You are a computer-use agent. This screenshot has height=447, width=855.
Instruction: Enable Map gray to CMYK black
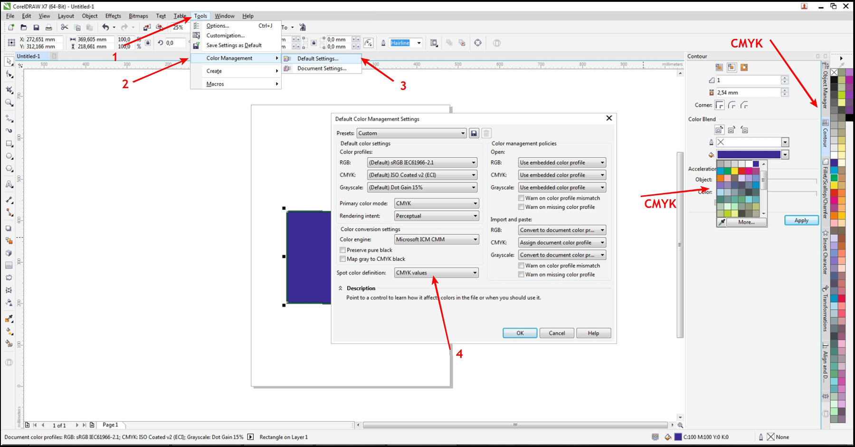click(342, 259)
